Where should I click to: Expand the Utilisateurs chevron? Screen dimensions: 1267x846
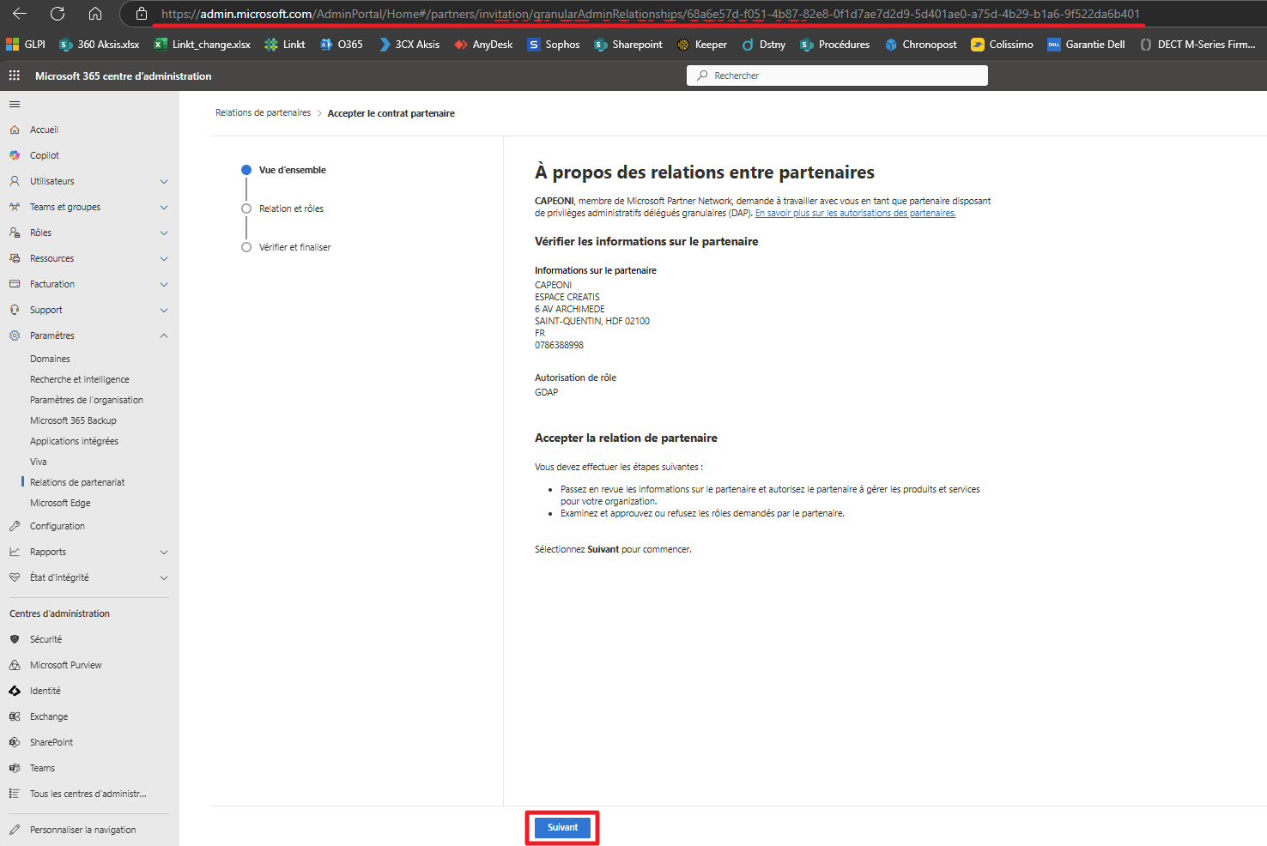[164, 181]
